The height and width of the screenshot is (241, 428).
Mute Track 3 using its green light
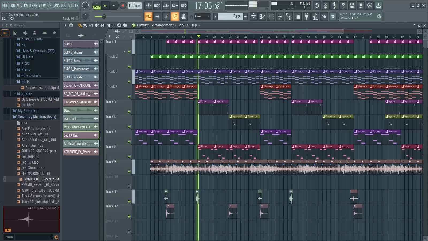[x=129, y=82]
